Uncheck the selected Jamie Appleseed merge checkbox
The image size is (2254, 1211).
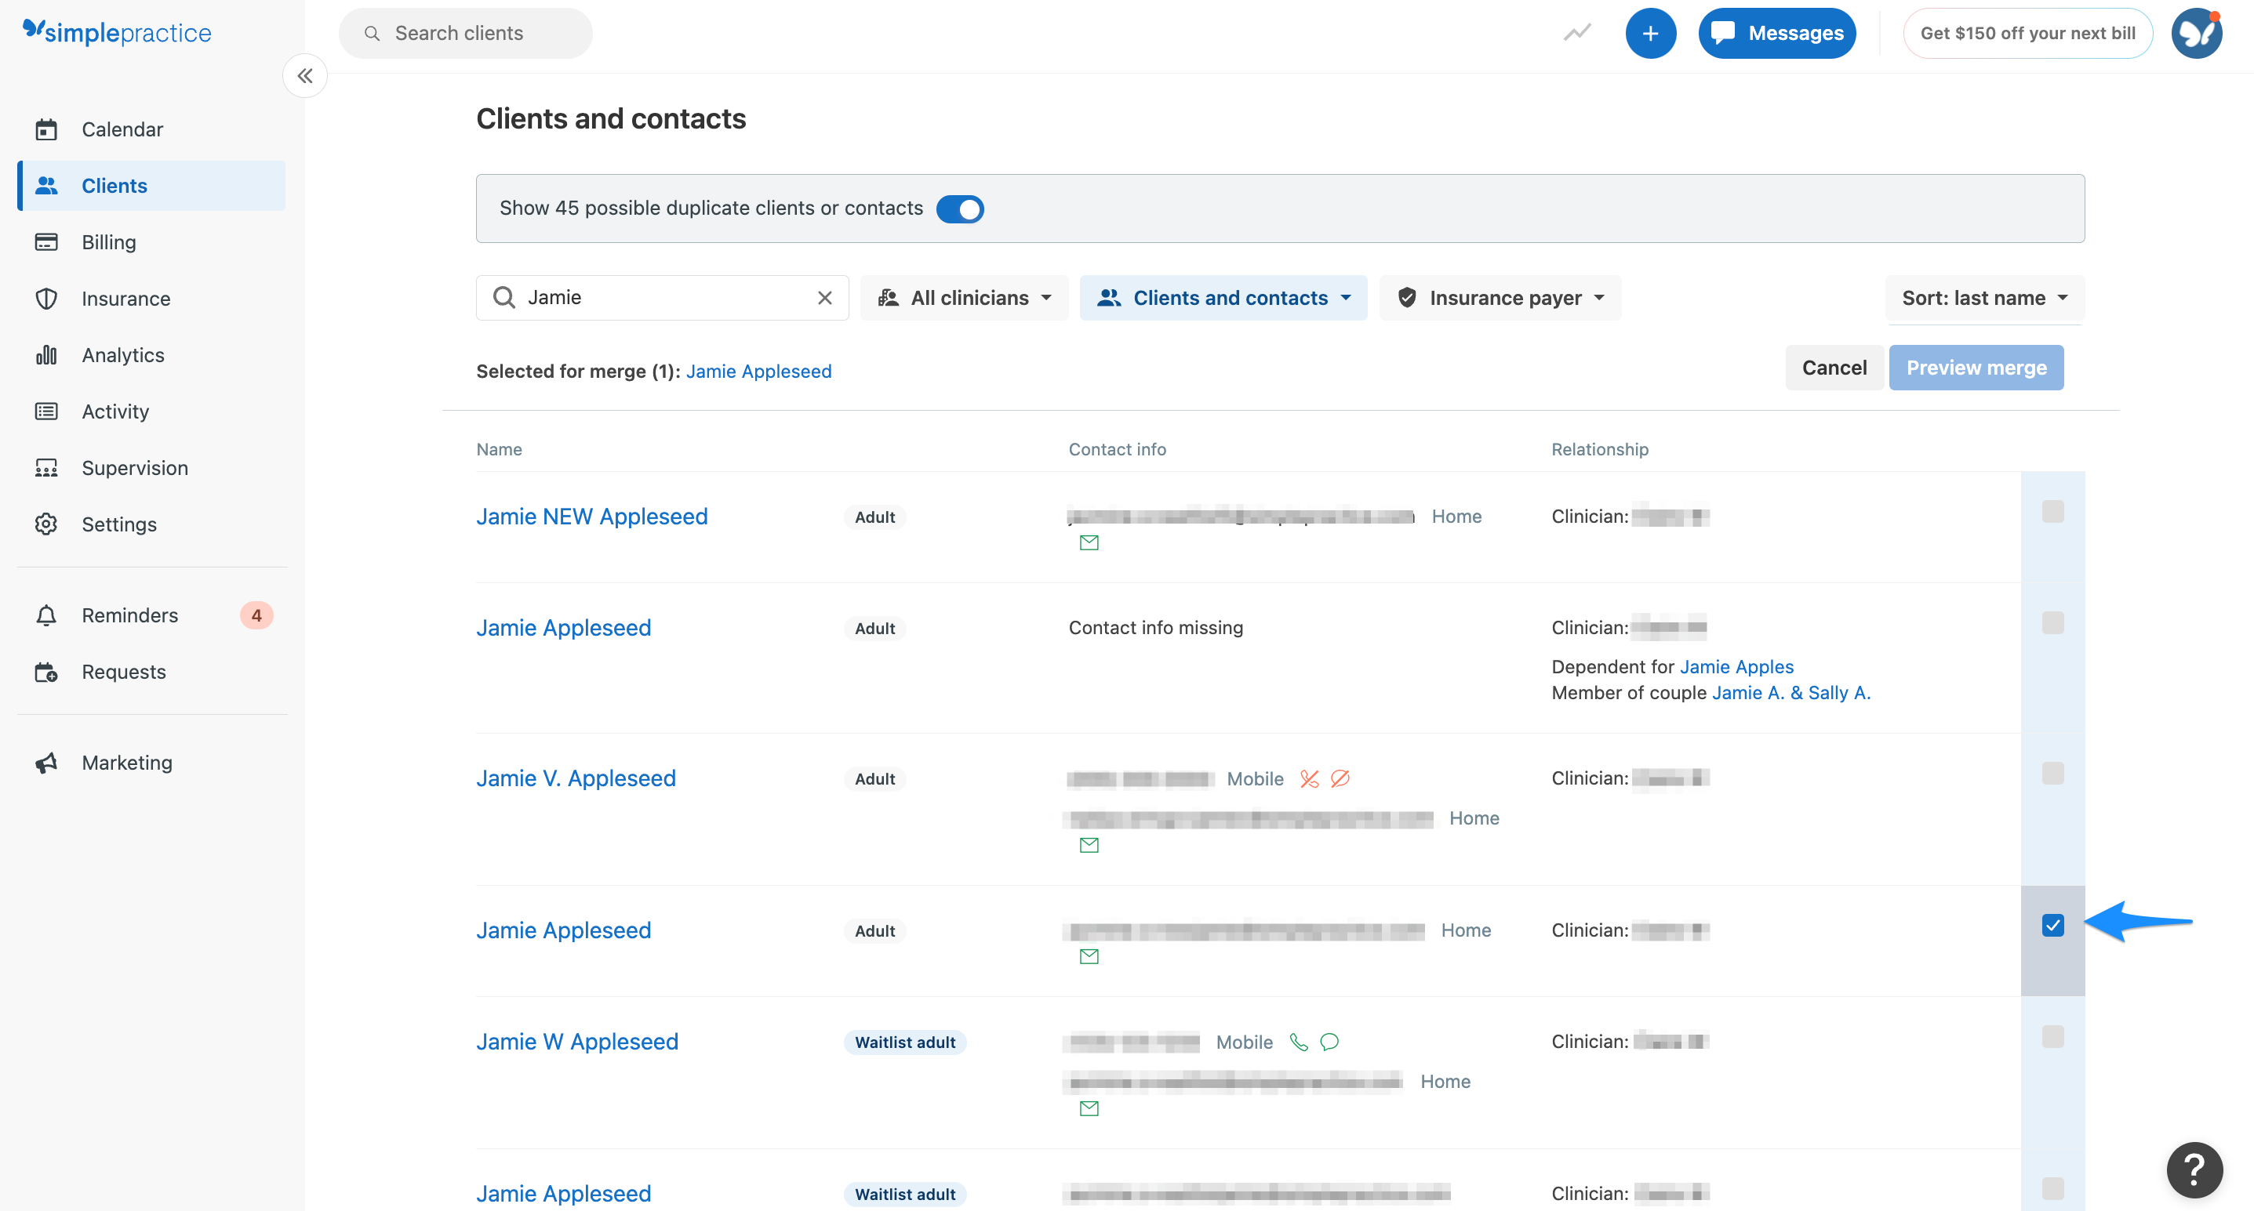pyautogui.click(x=2052, y=925)
